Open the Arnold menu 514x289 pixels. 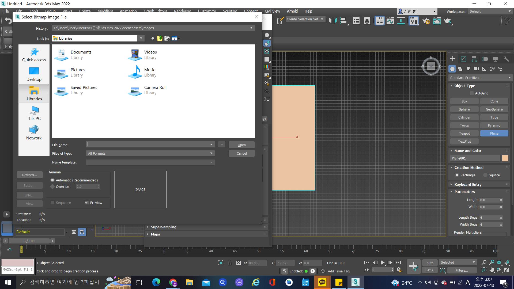292,11
